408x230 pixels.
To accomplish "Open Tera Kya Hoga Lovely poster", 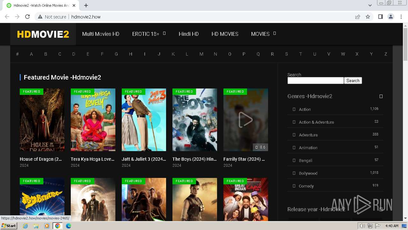I will pyautogui.click(x=93, y=120).
